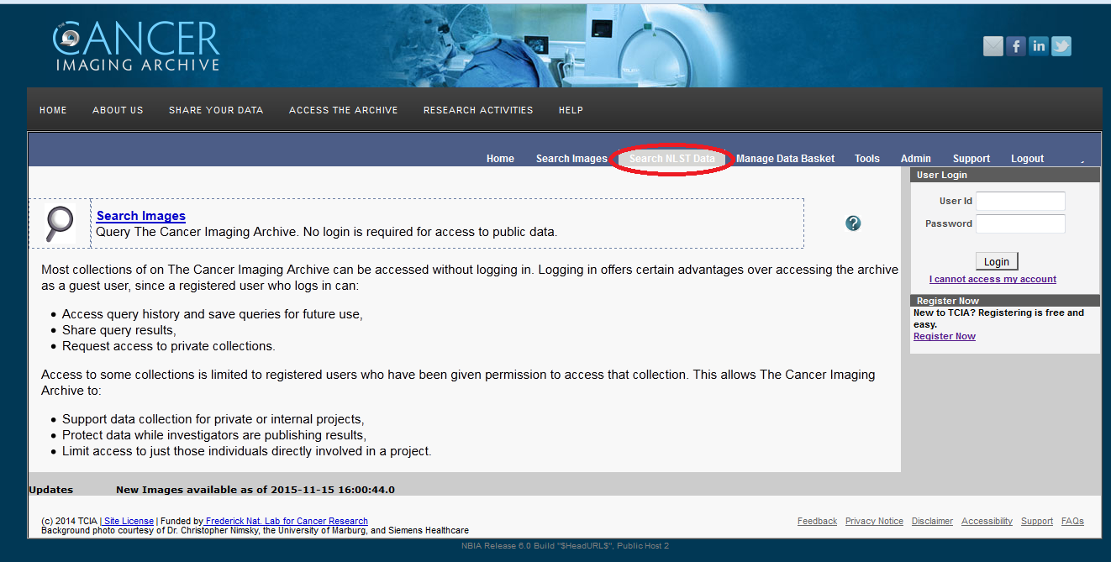Select Logout in the blue menu bar
Viewport: 1111px width, 562px height.
pos(1028,159)
